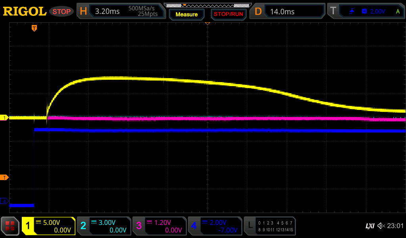Open the red grid function navigation menu

(x=10, y=226)
